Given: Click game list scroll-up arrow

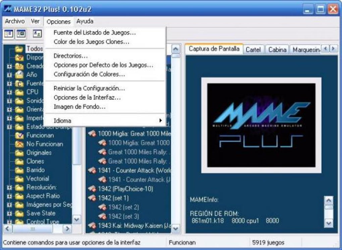Looking at the screenshot, I should tap(176, 49).
